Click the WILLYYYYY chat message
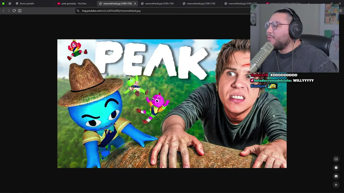Image resolution: width=344 pixels, height=193 pixels. click(303, 80)
